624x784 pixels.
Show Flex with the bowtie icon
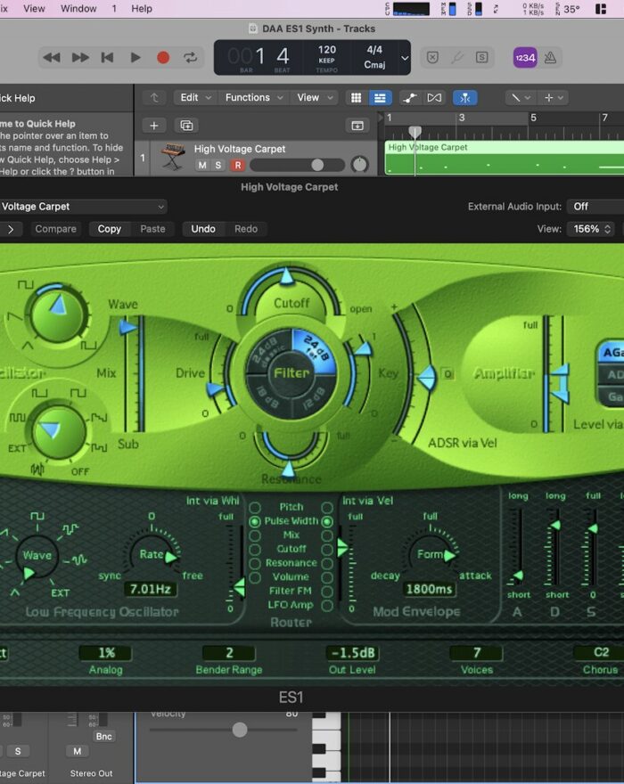tap(434, 97)
